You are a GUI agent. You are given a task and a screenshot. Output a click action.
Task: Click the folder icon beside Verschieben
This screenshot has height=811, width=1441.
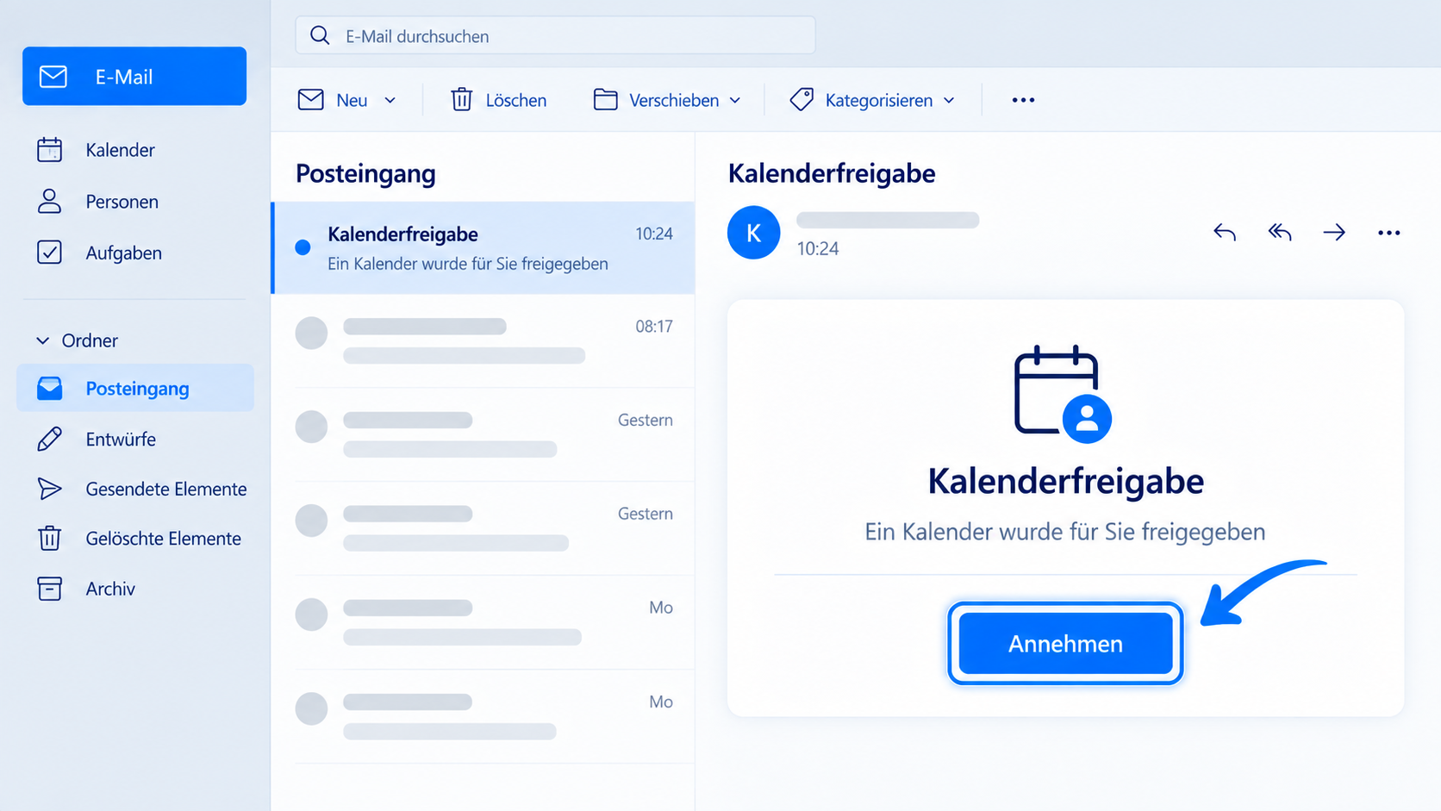pyautogui.click(x=605, y=100)
